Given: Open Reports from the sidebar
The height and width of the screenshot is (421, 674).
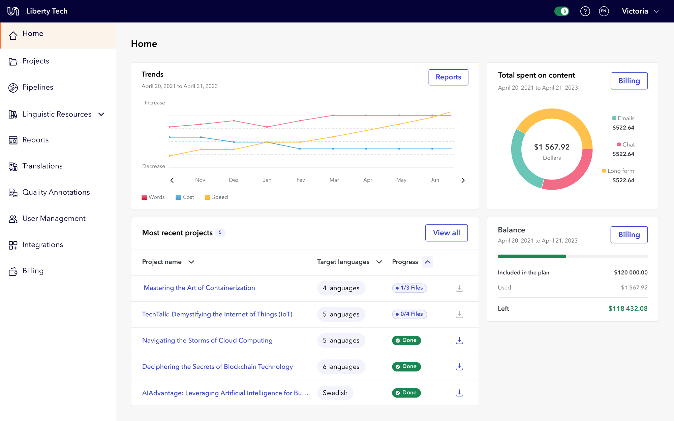Looking at the screenshot, I should 35,140.
